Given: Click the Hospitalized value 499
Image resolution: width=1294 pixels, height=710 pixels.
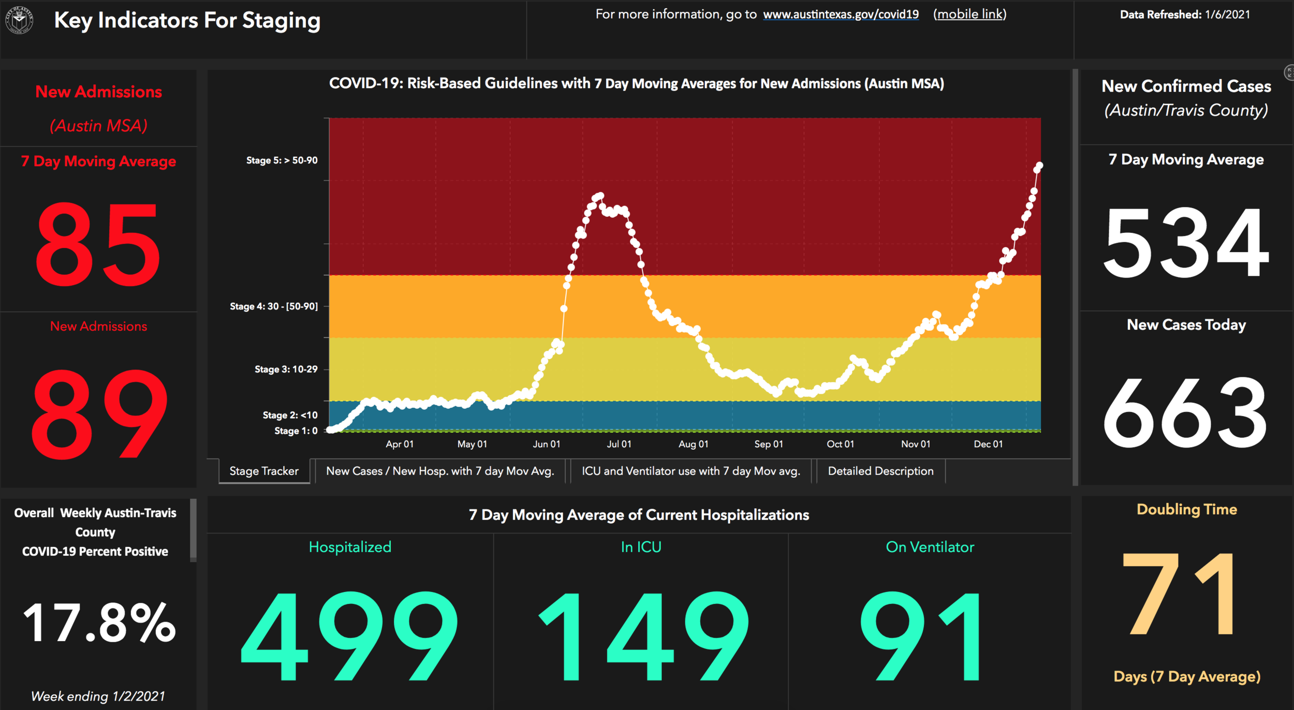Looking at the screenshot, I should click(x=350, y=635).
